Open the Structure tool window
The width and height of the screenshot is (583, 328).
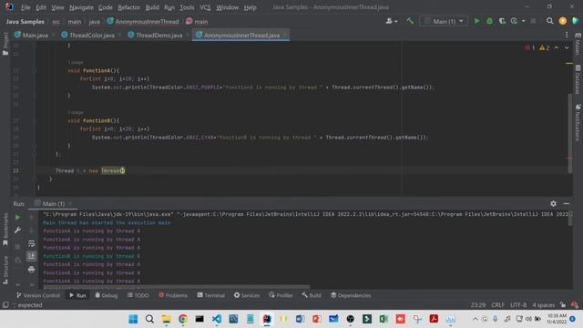5,270
